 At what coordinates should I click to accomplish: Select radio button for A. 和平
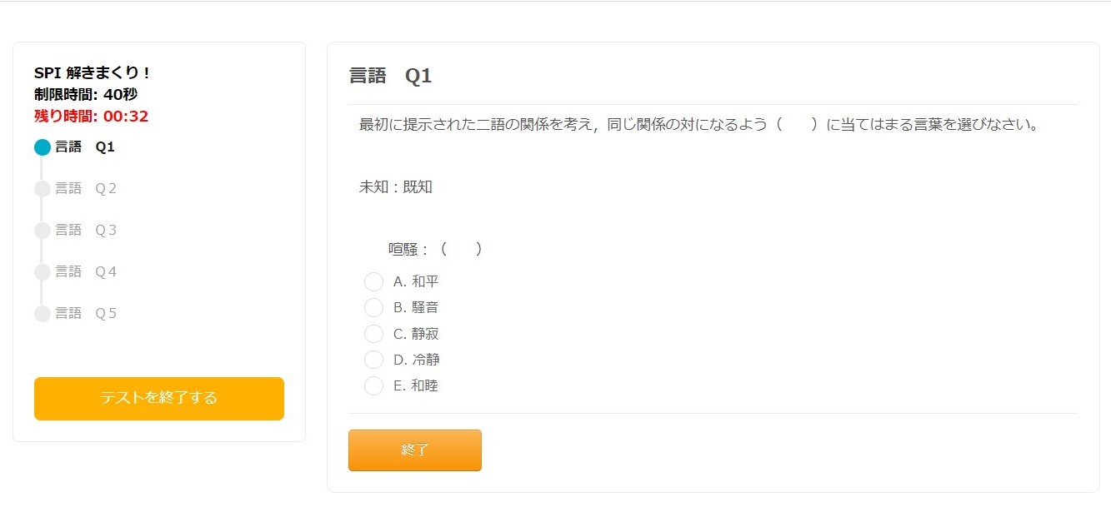[x=373, y=281]
